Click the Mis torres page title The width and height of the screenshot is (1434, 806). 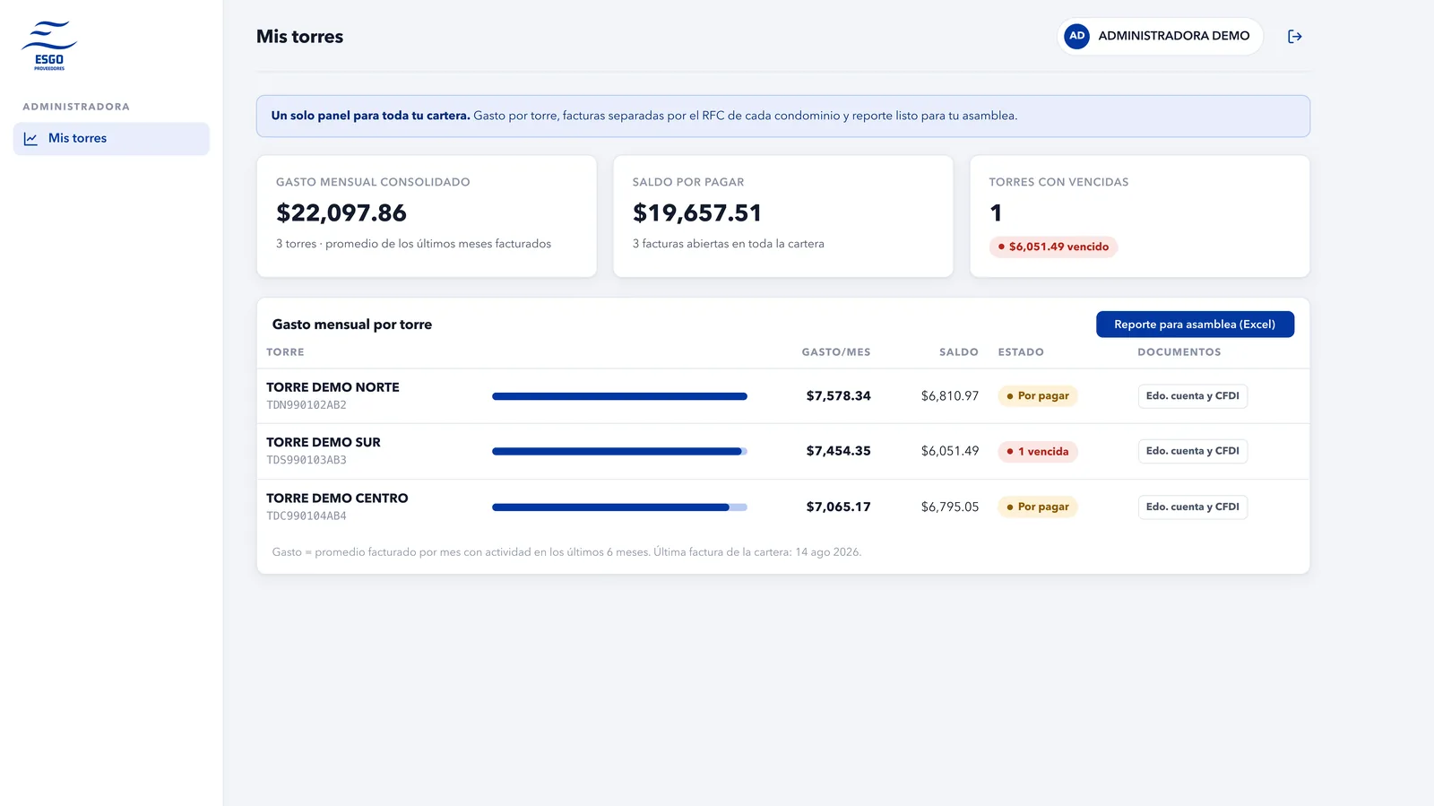[x=300, y=37]
